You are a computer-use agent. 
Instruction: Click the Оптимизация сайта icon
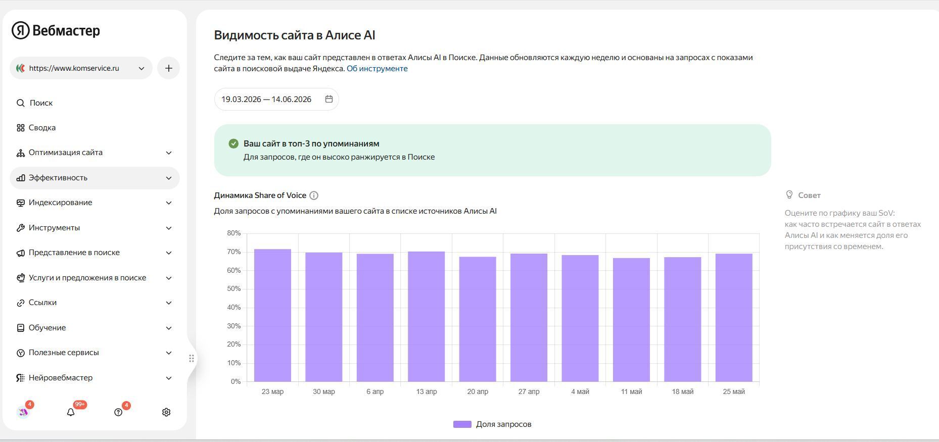[20, 153]
